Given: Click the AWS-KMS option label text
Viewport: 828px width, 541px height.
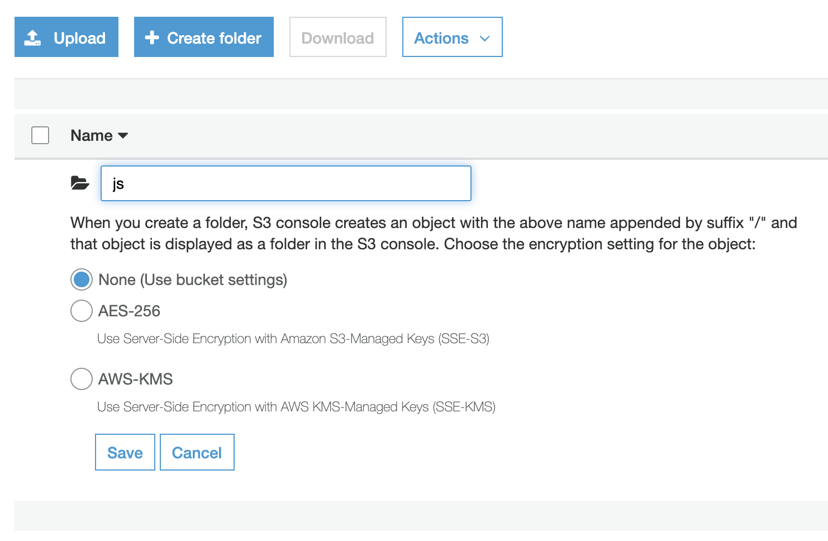Looking at the screenshot, I should click(x=135, y=379).
